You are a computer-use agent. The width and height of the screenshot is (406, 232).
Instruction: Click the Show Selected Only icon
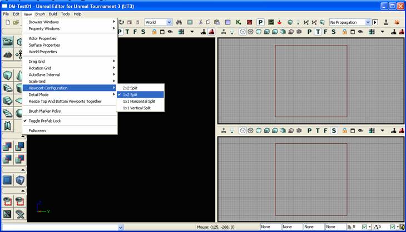coord(7,201)
